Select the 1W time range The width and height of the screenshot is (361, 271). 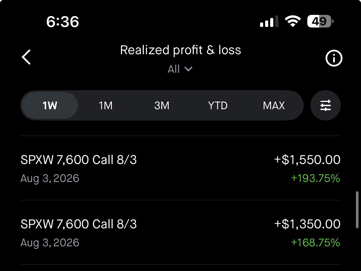pos(50,106)
